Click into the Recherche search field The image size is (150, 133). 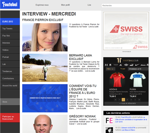tap(126, 5)
